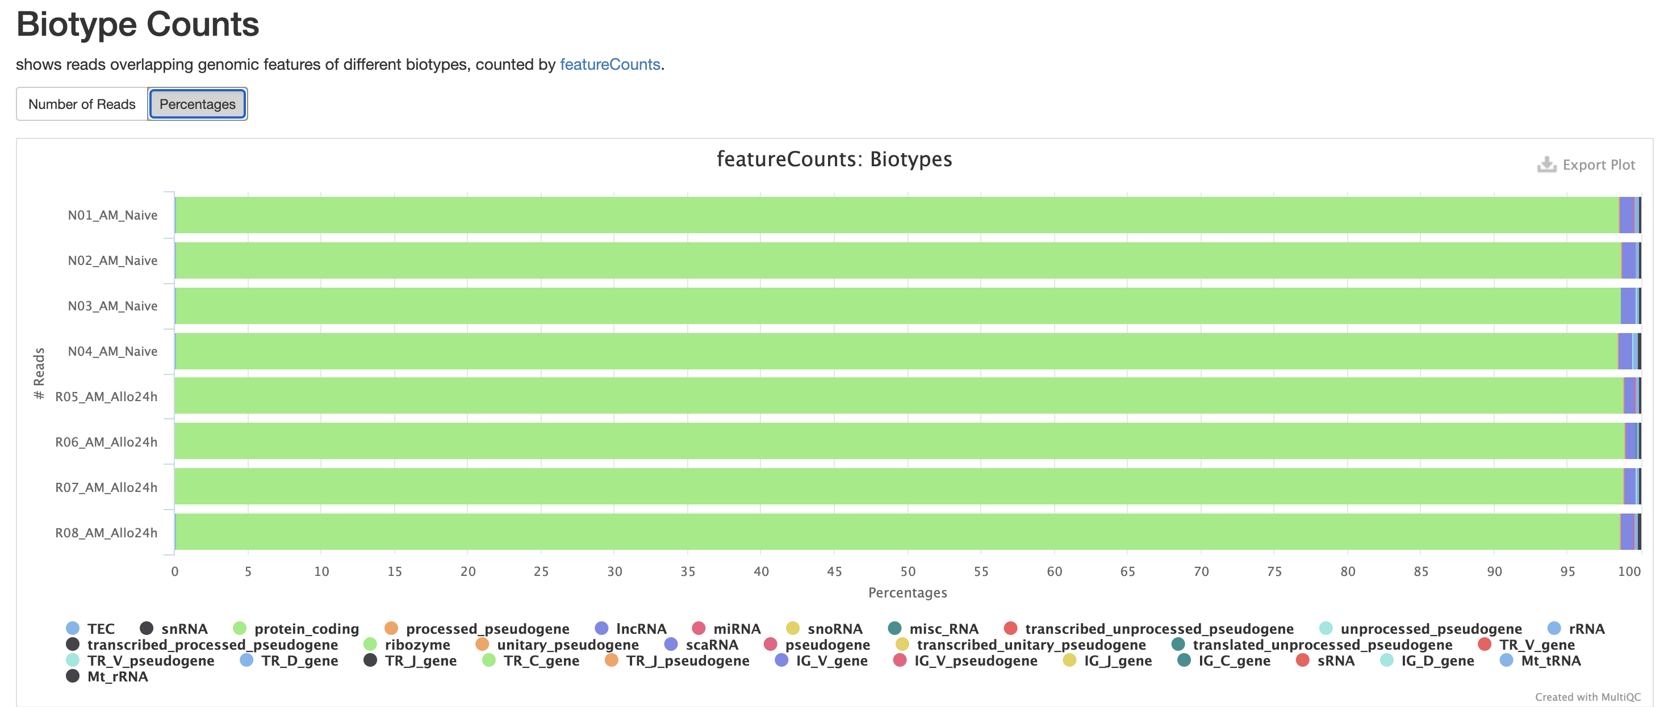Click the misc_RNA legend marker
This screenshot has width=1664, height=707.
pyautogui.click(x=894, y=628)
